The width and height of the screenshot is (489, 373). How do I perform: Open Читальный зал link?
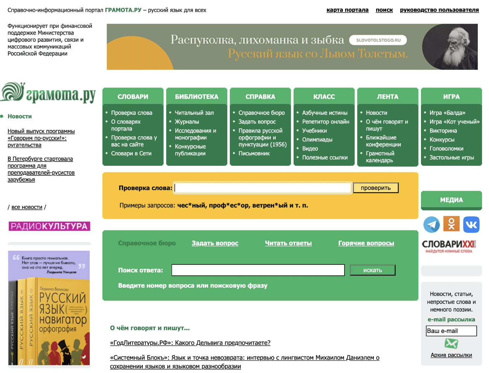tap(194, 113)
